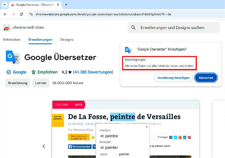
Task: Confirm with Erweiterung hinzufügen button
Action: (x=174, y=78)
